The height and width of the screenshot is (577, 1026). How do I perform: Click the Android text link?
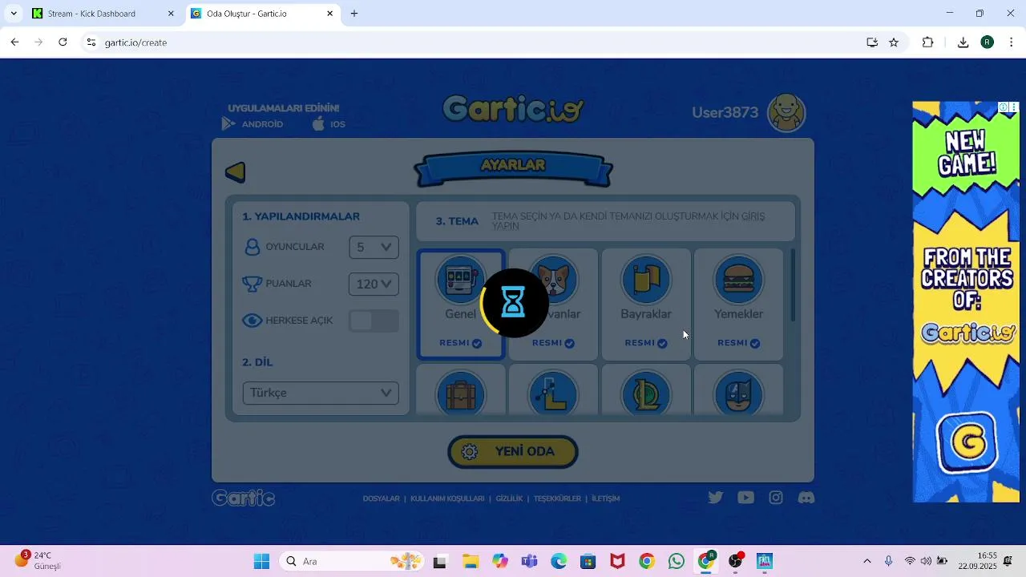click(262, 124)
